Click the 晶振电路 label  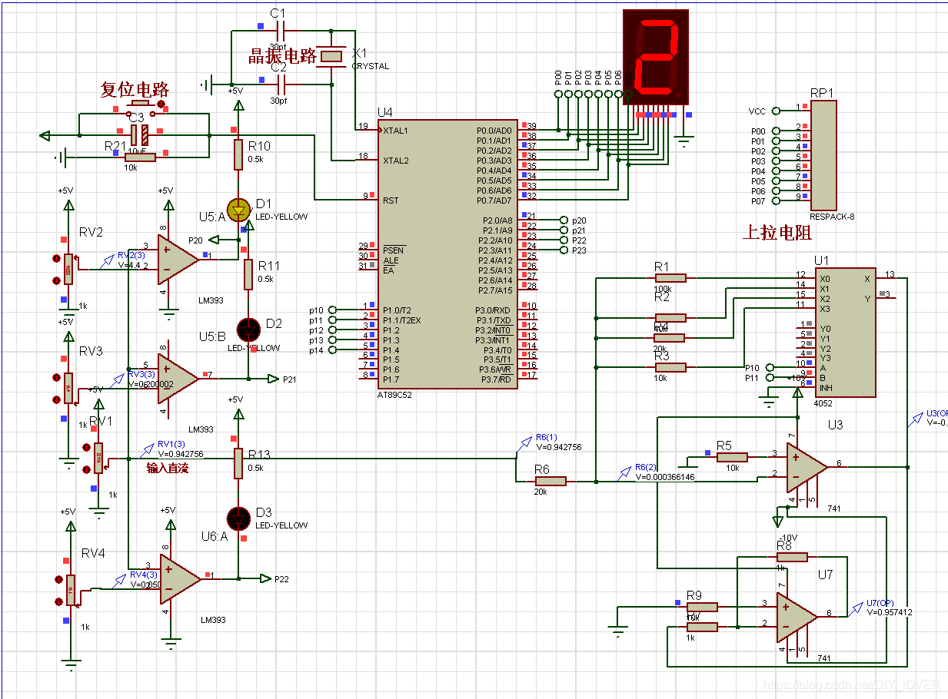click(x=282, y=56)
